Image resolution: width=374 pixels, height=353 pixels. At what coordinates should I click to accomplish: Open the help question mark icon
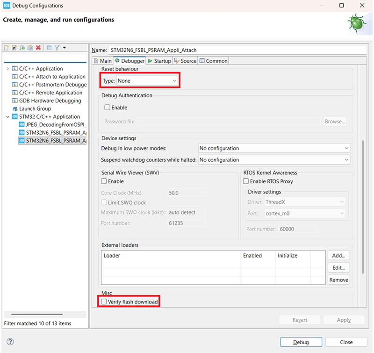10,342
